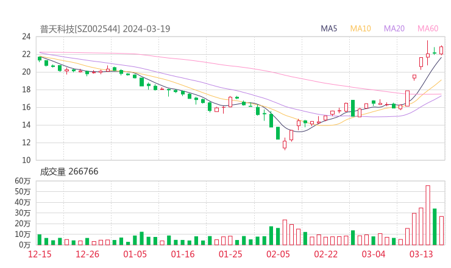Image resolution: width=451 pixels, height=268 pixels.
Task: Click the 0万 volume axis label
Action: coord(25,245)
